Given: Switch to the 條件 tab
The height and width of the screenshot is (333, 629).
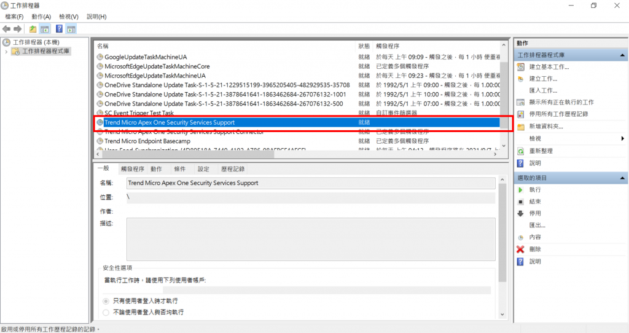Looking at the screenshot, I should tap(180, 169).
